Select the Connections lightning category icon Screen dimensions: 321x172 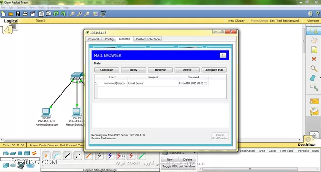(x=34, y=153)
